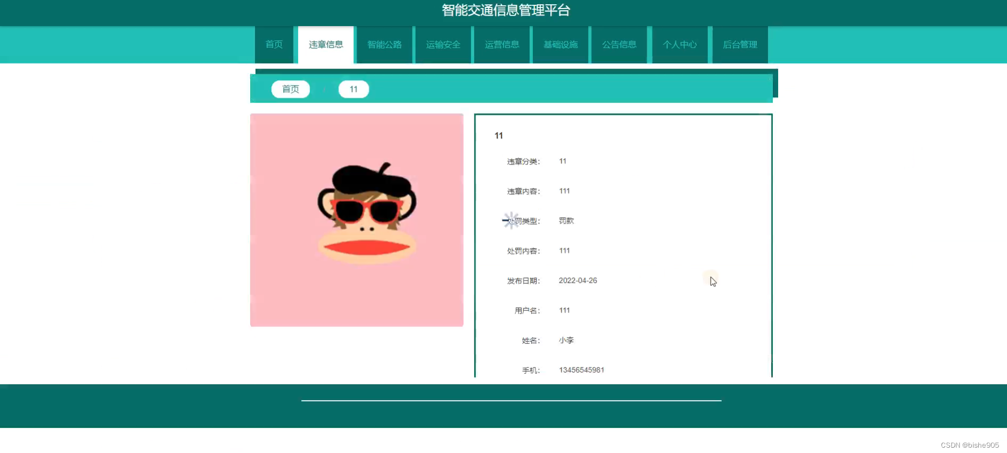1007x453 pixels.
Task: Open the 个人中心 tab
Action: point(680,45)
